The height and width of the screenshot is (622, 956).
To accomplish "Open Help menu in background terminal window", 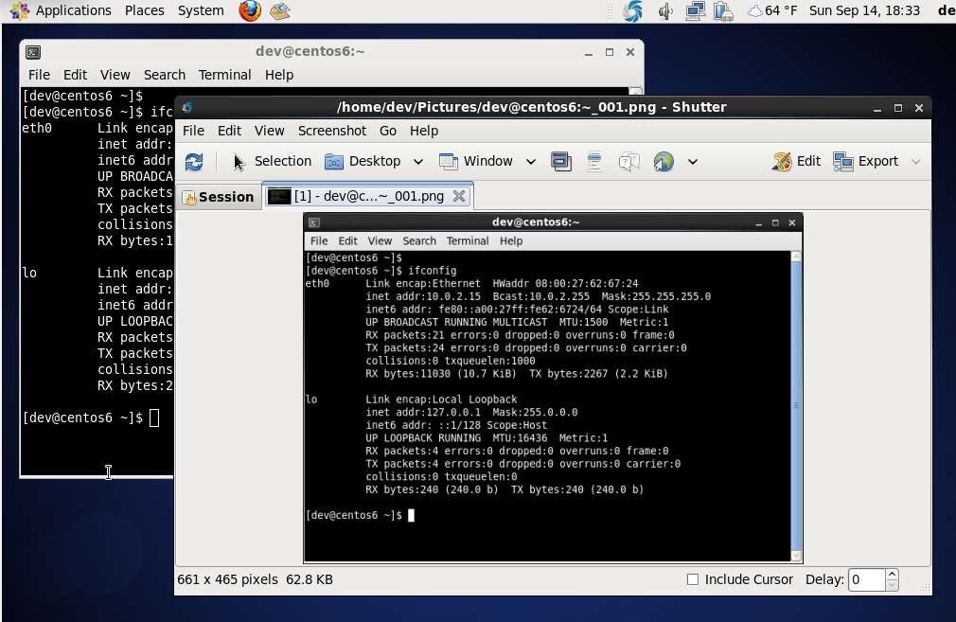I will [x=278, y=75].
